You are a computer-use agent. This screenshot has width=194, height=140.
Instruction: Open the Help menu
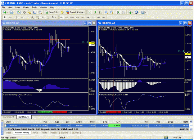[52, 7]
